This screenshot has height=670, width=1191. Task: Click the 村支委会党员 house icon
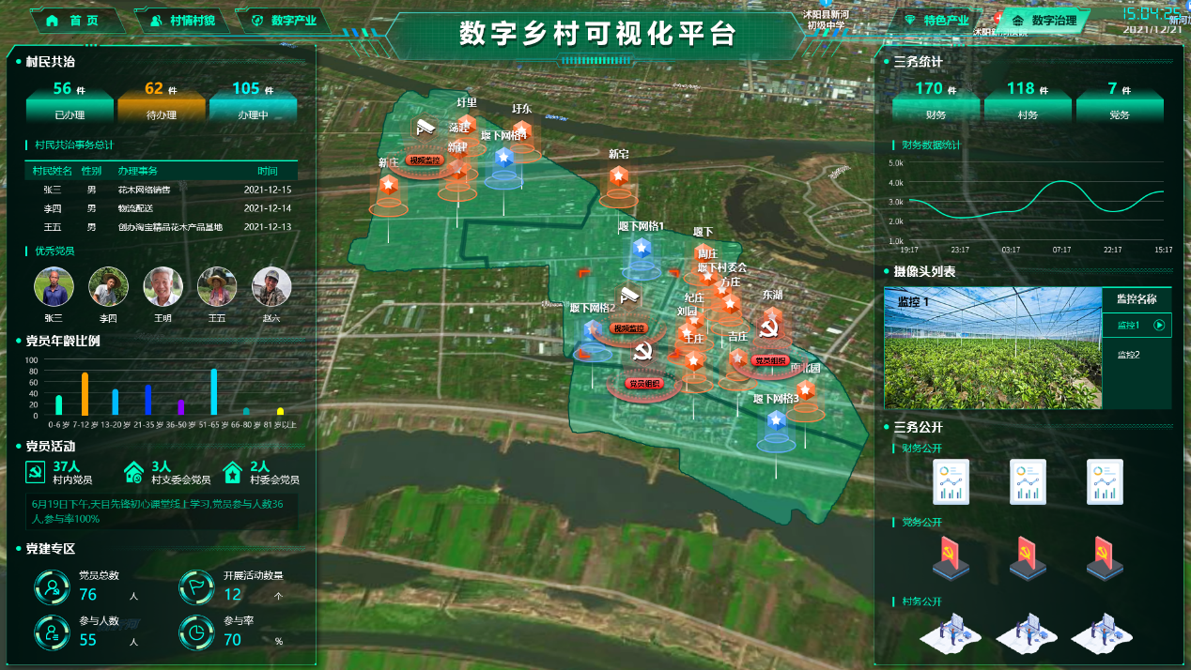coord(134,472)
